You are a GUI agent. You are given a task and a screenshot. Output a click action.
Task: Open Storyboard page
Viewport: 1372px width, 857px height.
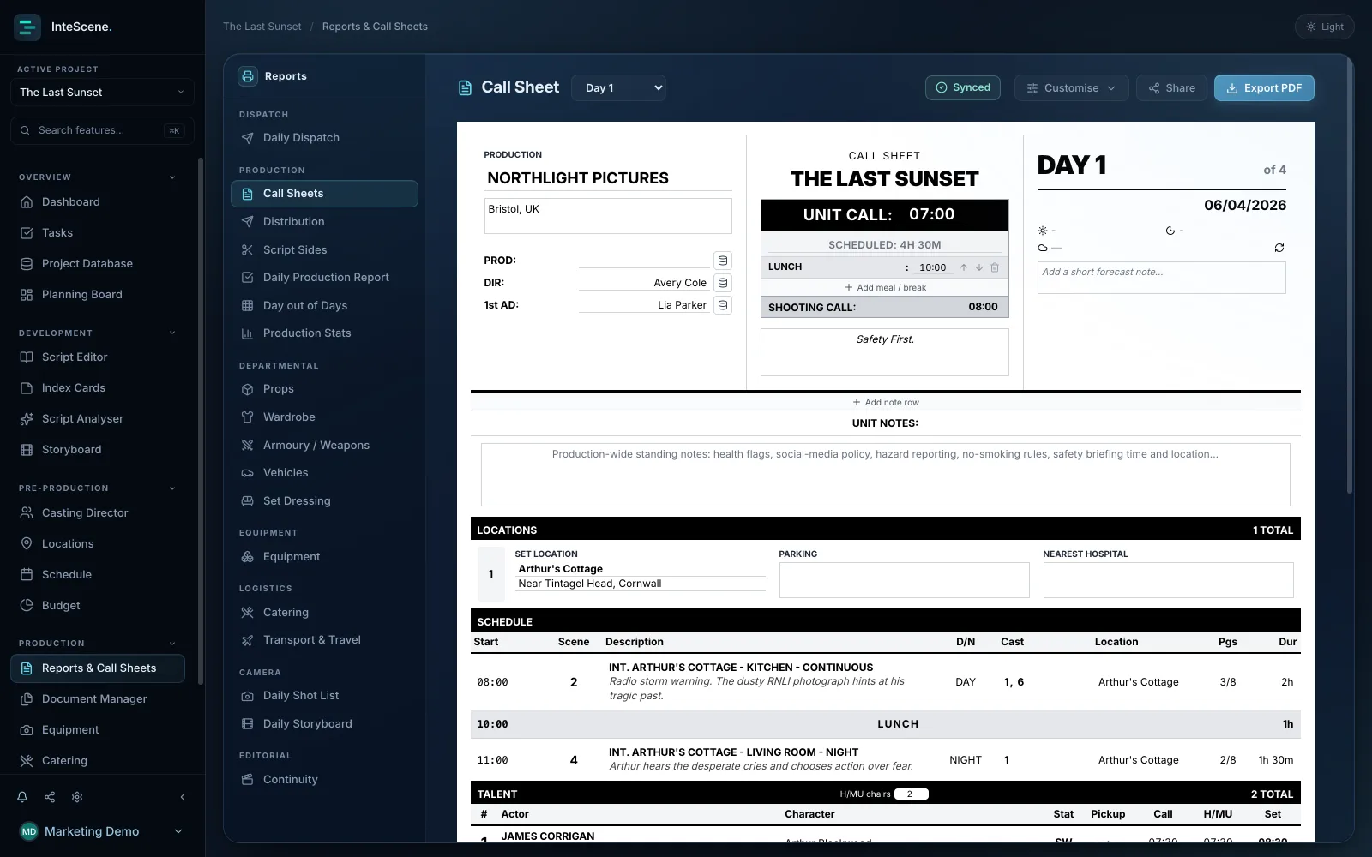(98, 450)
